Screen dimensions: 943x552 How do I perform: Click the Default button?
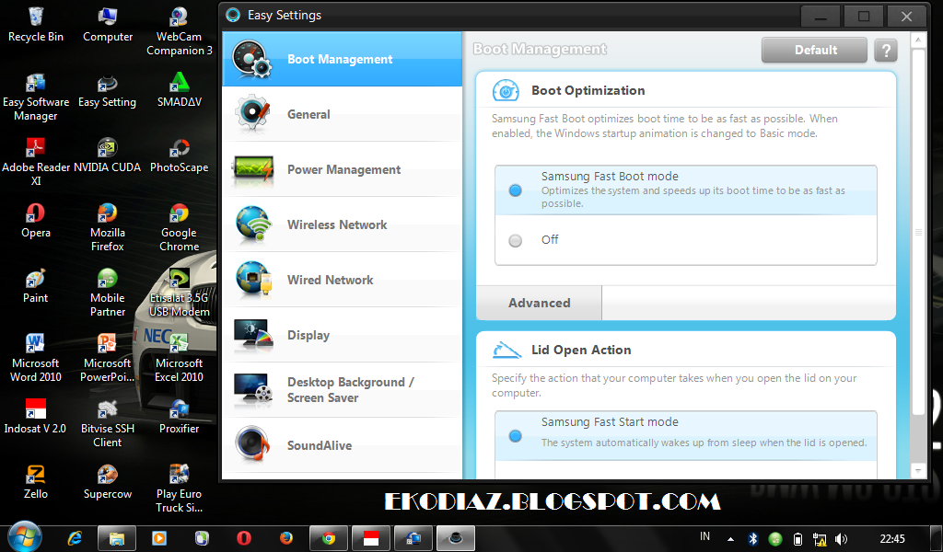click(x=814, y=50)
